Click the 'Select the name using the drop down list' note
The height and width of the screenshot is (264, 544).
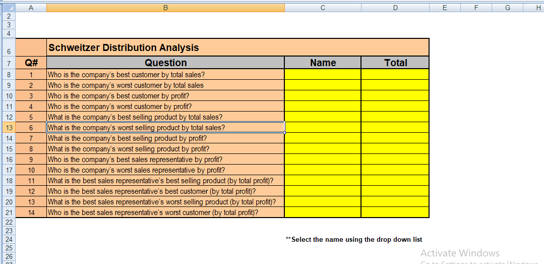pos(354,239)
